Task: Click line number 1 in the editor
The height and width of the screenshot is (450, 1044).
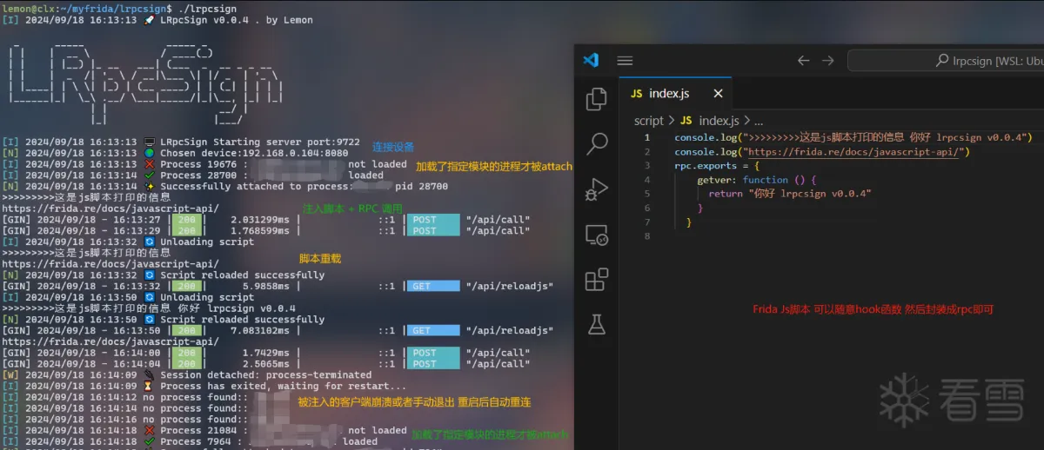Action: [646, 138]
